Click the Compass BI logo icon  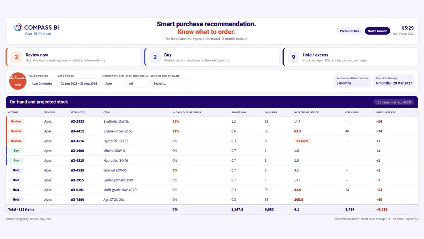[x=18, y=27]
